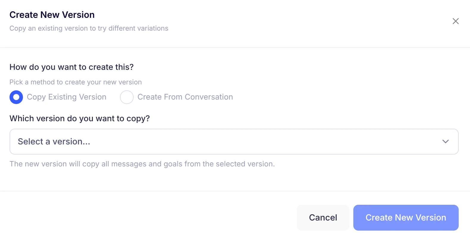Click the How do you want to create this heading
The height and width of the screenshot is (241, 470).
tap(71, 67)
